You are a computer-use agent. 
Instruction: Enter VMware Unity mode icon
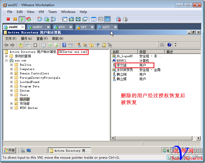click(x=85, y=19)
